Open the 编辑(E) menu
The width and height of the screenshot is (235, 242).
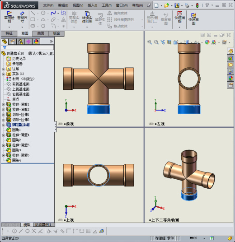(63, 5)
